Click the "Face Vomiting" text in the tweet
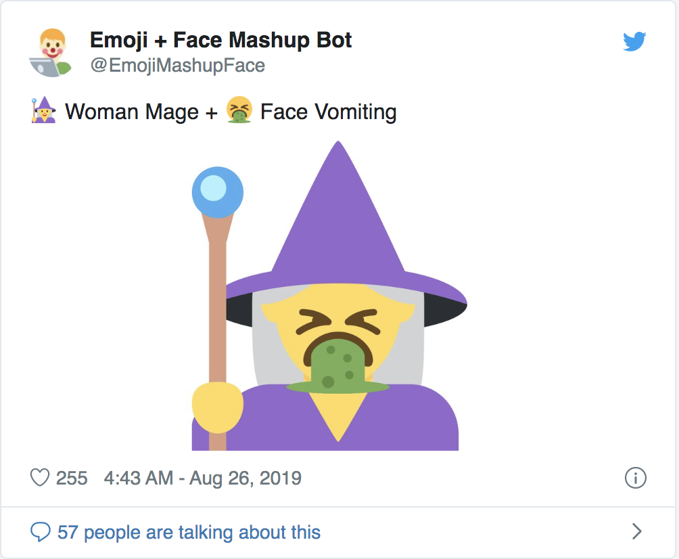This screenshot has width=679, height=559. [328, 111]
